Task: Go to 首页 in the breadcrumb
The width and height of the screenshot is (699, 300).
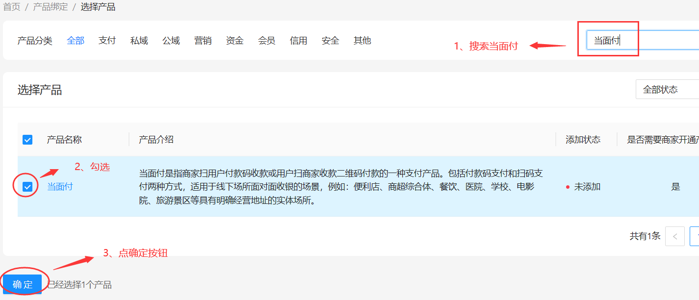Action: (12, 7)
